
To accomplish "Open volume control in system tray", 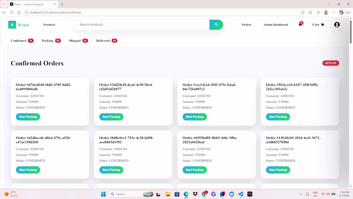I will [x=328, y=194].
